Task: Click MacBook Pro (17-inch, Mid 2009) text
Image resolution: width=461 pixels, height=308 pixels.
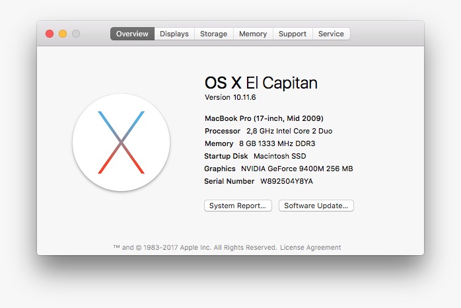Action: 264,118
